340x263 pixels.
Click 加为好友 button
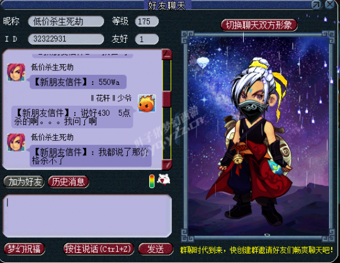click(x=24, y=182)
